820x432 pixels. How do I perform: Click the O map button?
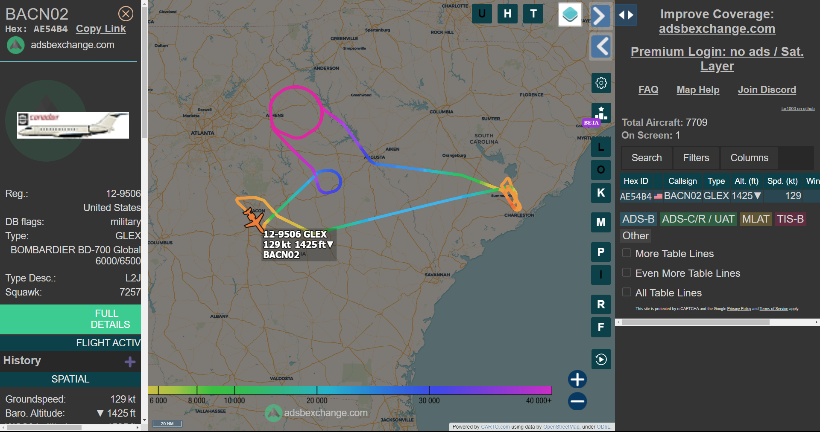601,170
